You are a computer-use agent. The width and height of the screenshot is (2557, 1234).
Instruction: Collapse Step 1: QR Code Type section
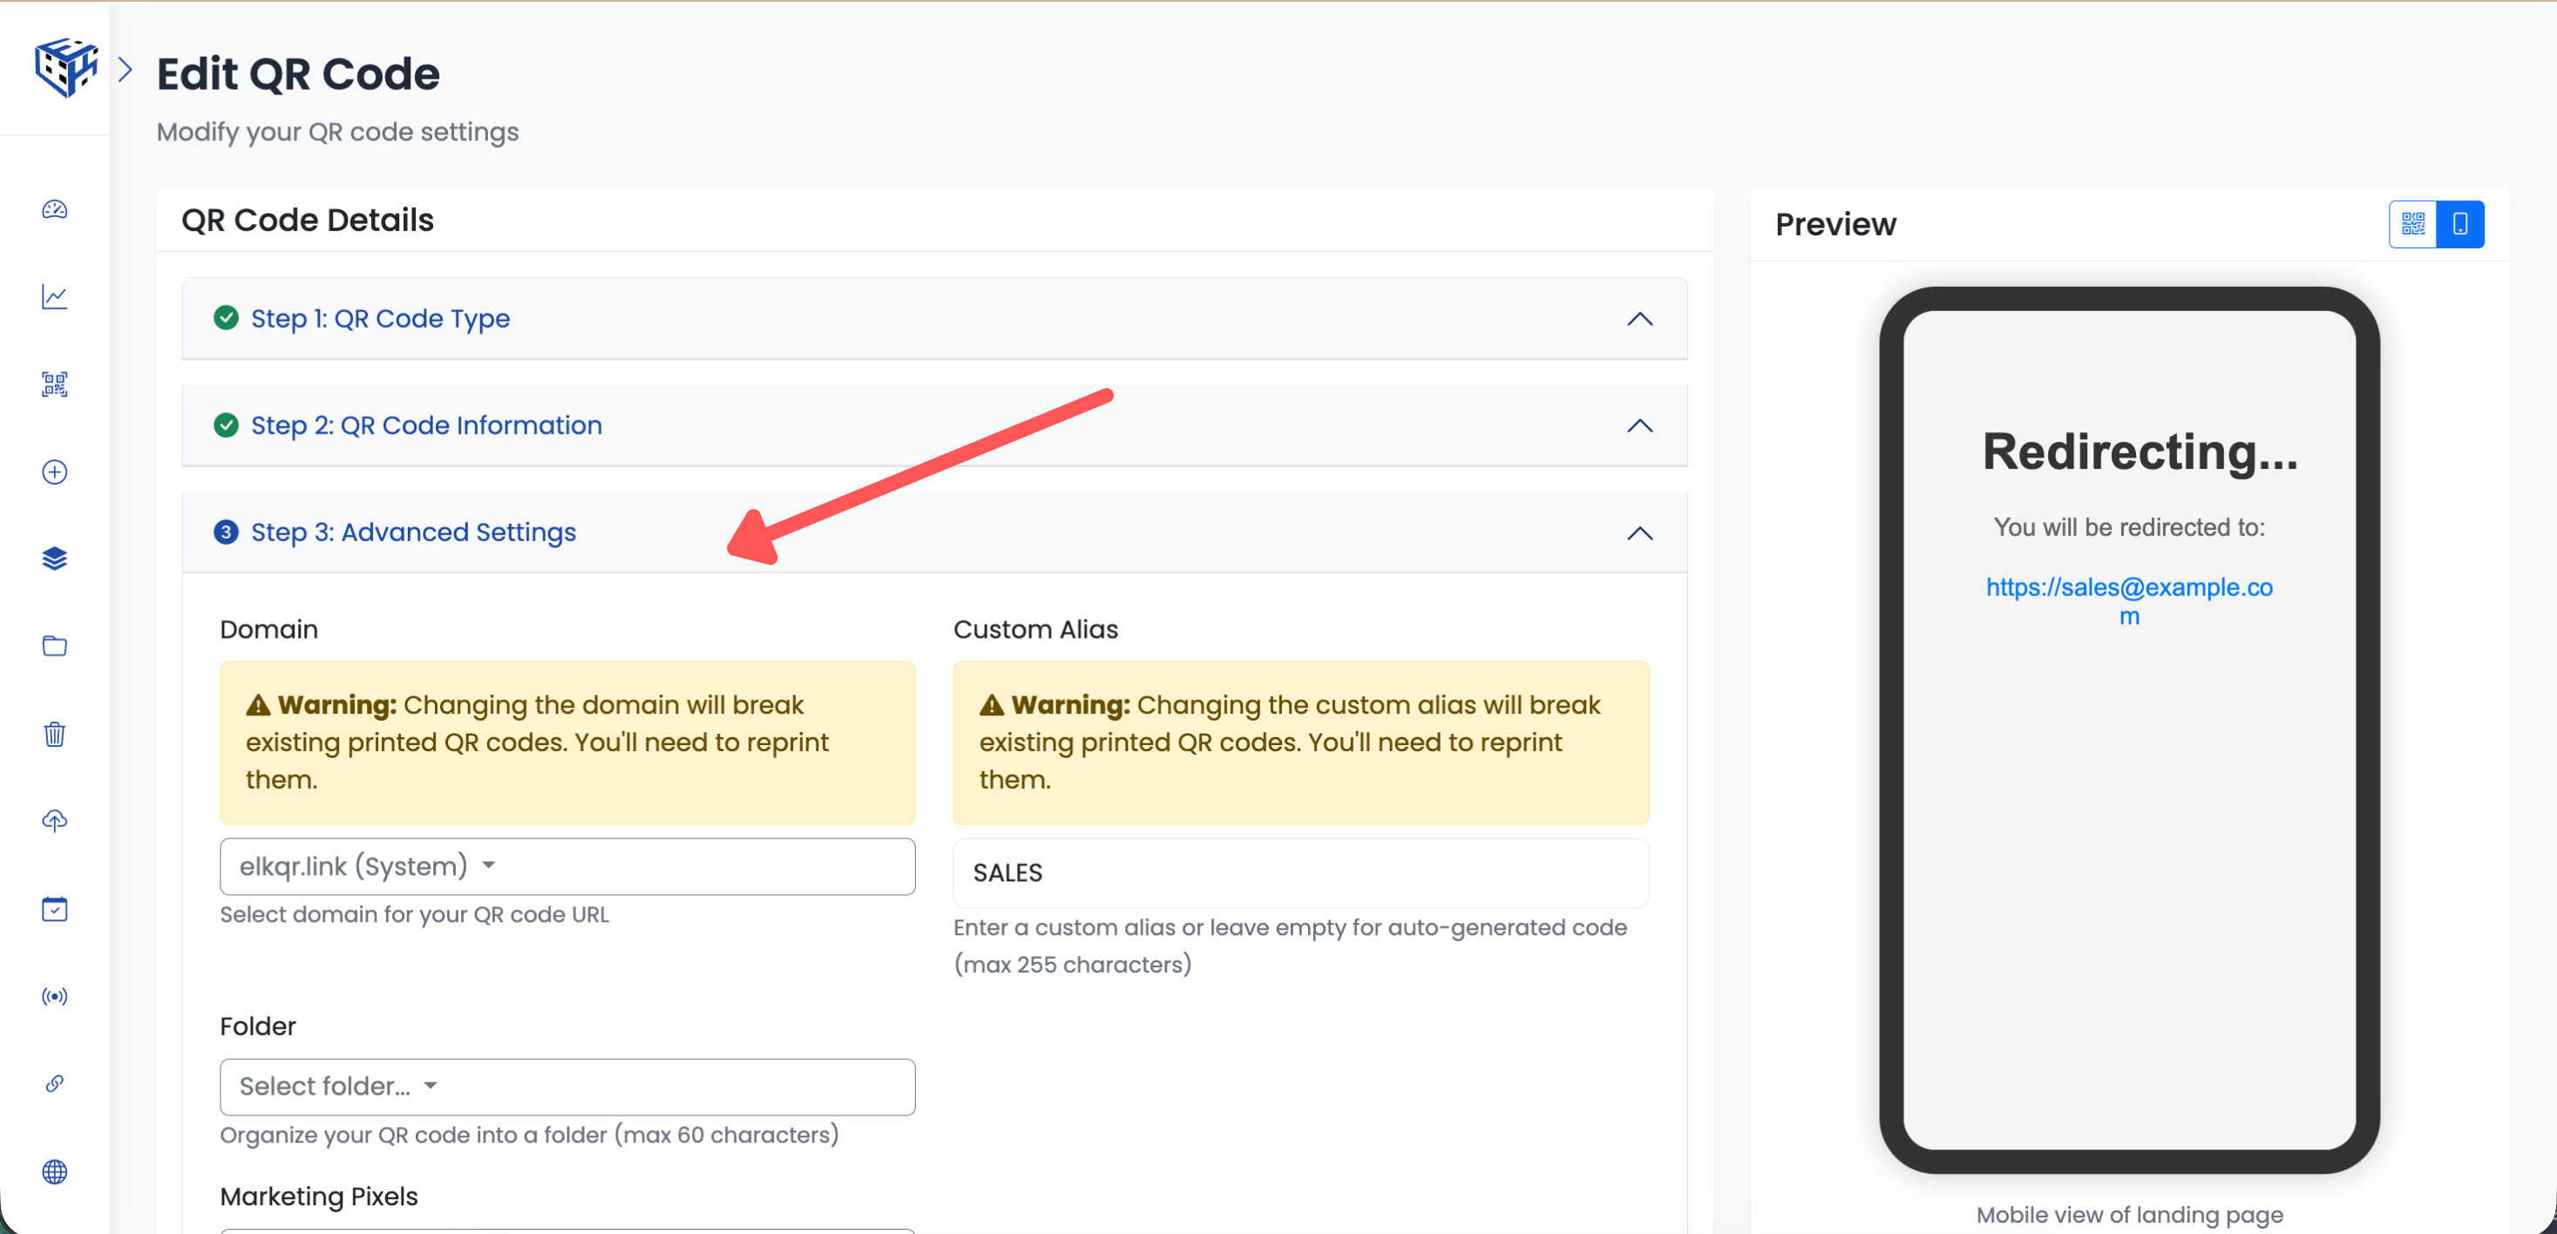(x=1638, y=319)
